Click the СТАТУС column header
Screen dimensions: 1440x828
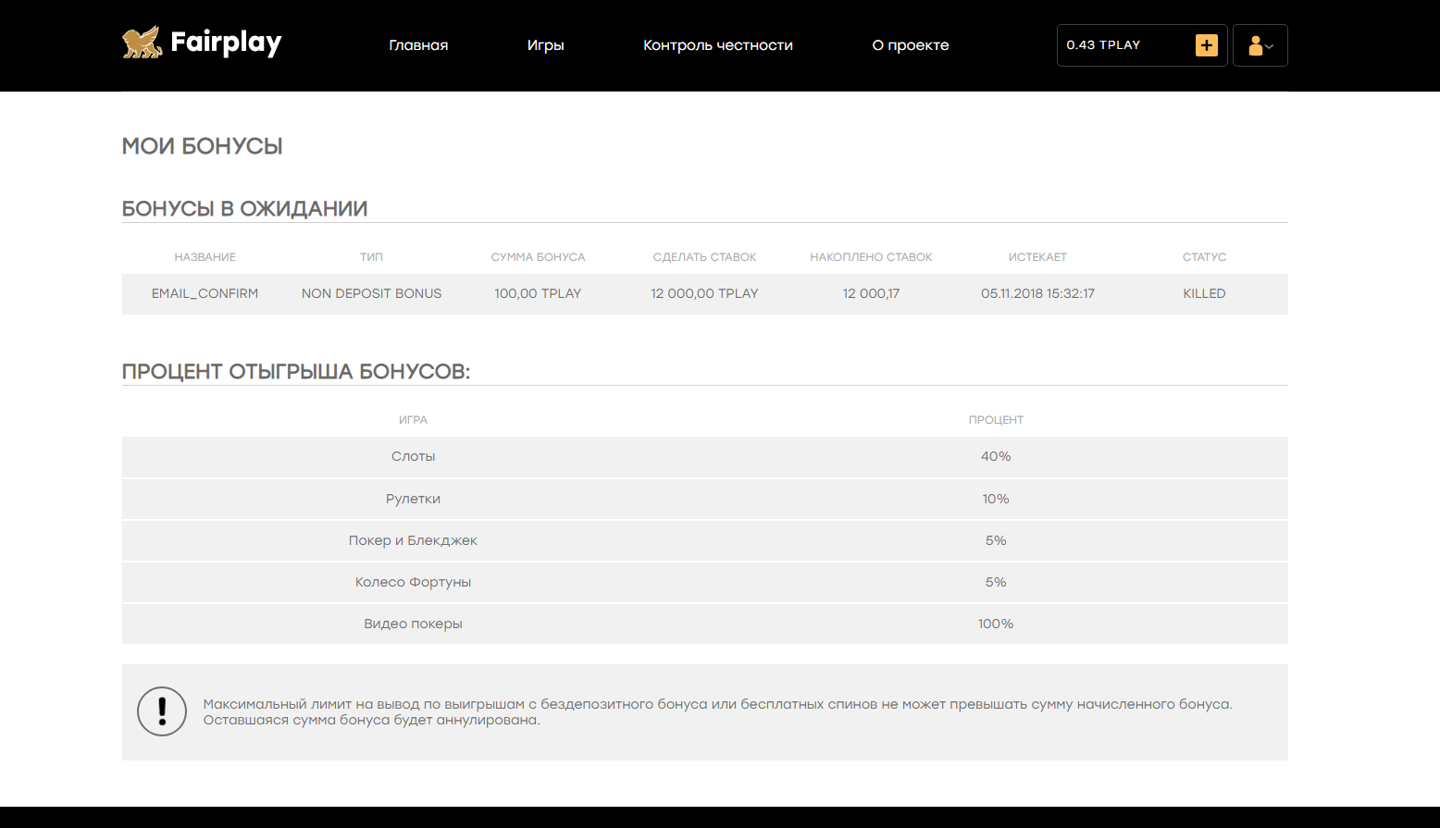point(1203,257)
